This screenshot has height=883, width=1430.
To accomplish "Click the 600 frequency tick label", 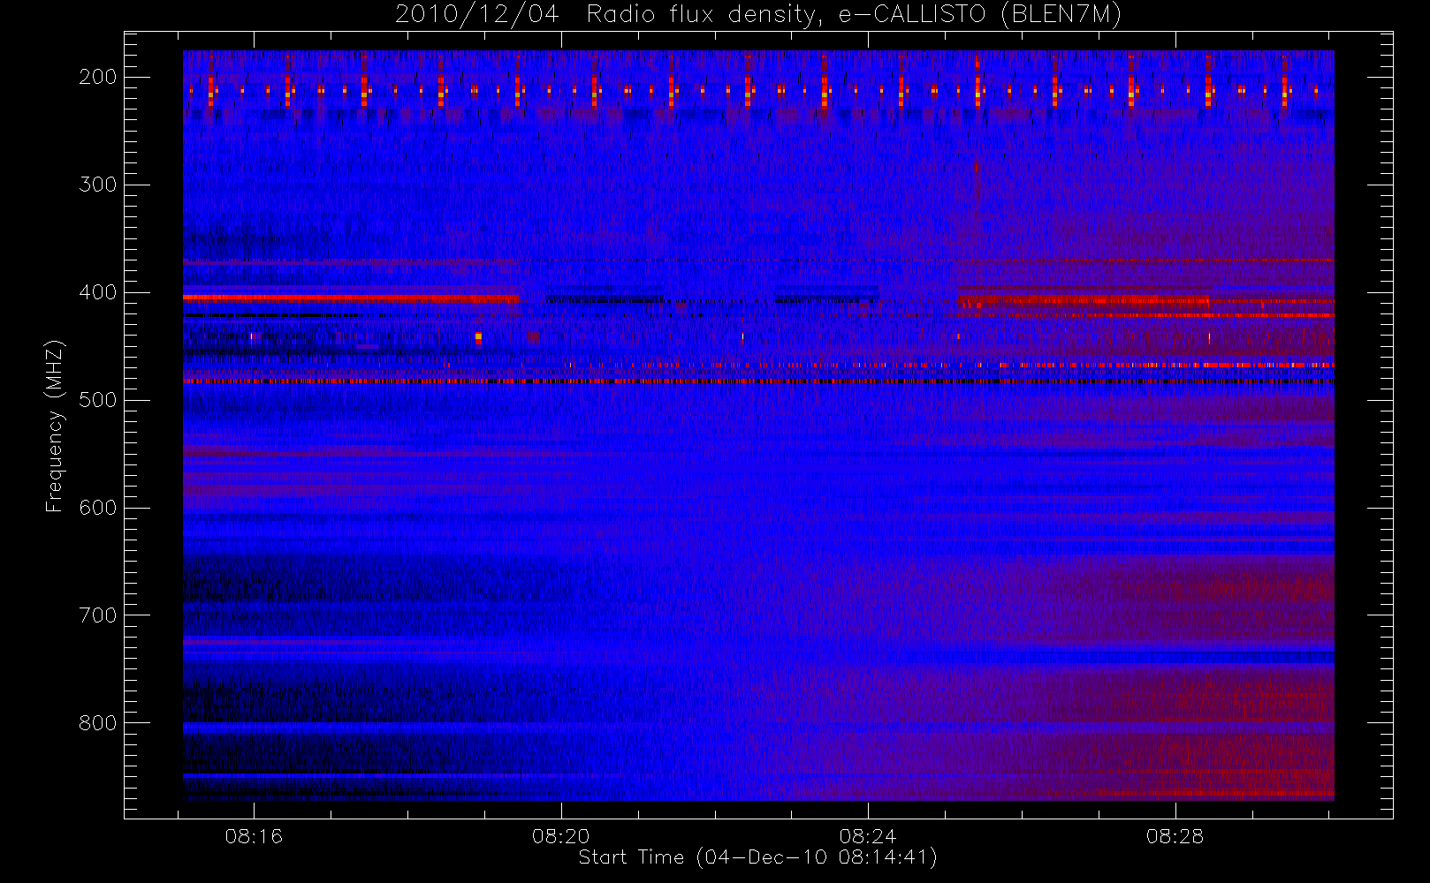I will pos(97,508).
